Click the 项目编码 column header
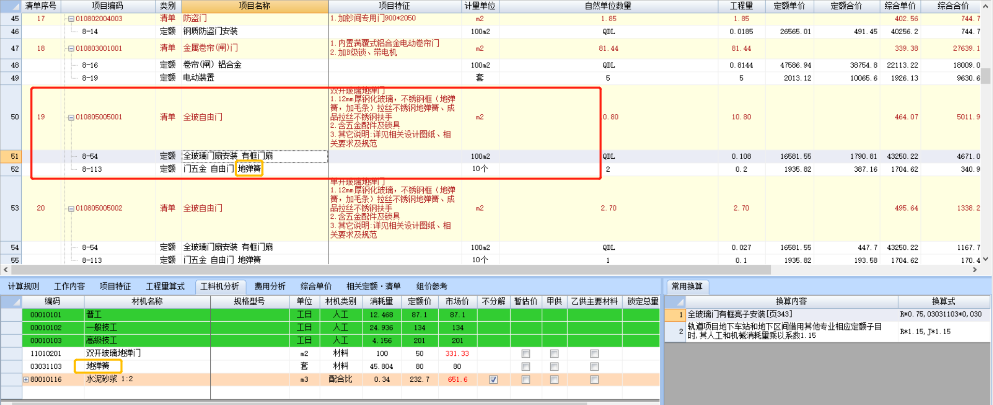Viewport: 993px width, 405px height. (x=107, y=6)
